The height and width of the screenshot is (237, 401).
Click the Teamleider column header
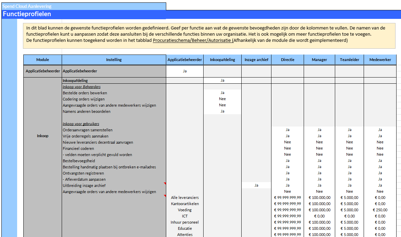[349, 60]
